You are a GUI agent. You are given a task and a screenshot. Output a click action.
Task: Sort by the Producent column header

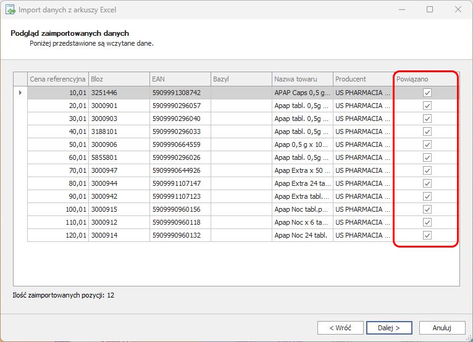click(x=362, y=79)
